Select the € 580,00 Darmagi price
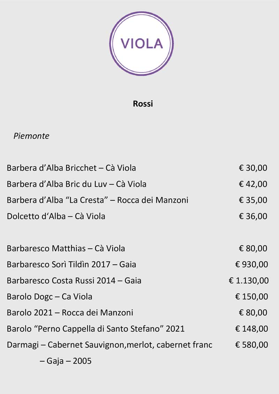Viewport: 279px width, 394px height. click(x=251, y=345)
